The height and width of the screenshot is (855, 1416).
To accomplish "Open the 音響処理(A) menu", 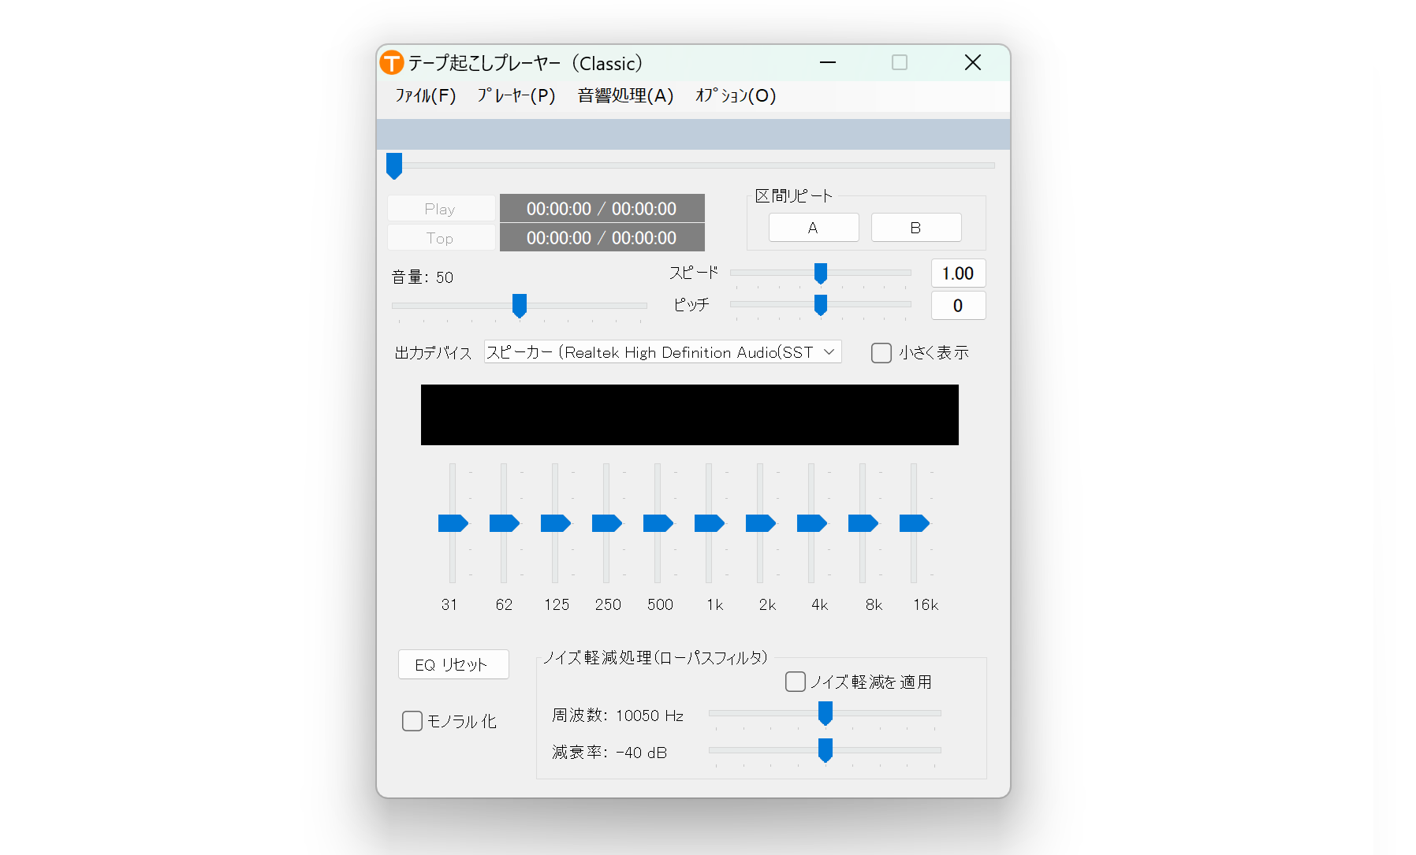I will 625,96.
